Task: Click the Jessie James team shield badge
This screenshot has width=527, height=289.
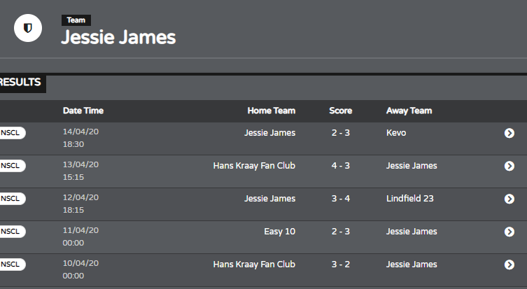Action: click(x=28, y=28)
